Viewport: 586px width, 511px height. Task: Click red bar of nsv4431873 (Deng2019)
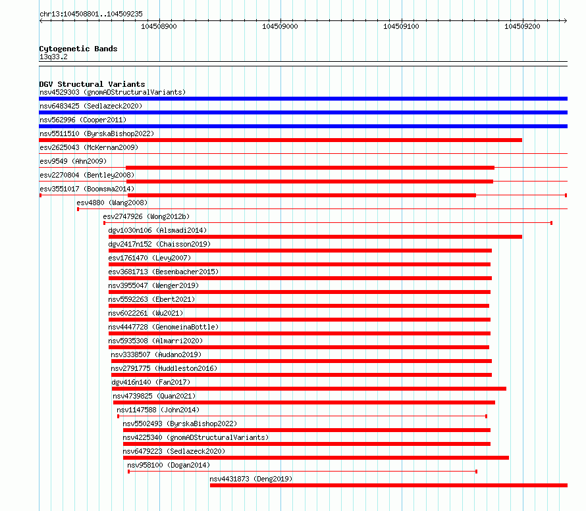[388, 485]
